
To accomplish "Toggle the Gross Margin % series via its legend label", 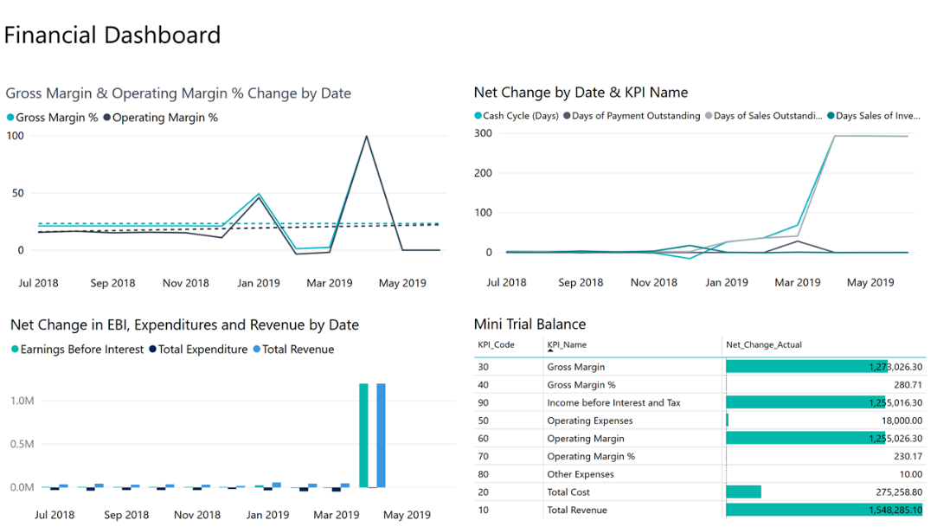I will pyautogui.click(x=55, y=118).
